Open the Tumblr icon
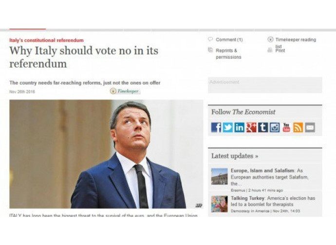This screenshot has height=245, width=336. point(263,127)
